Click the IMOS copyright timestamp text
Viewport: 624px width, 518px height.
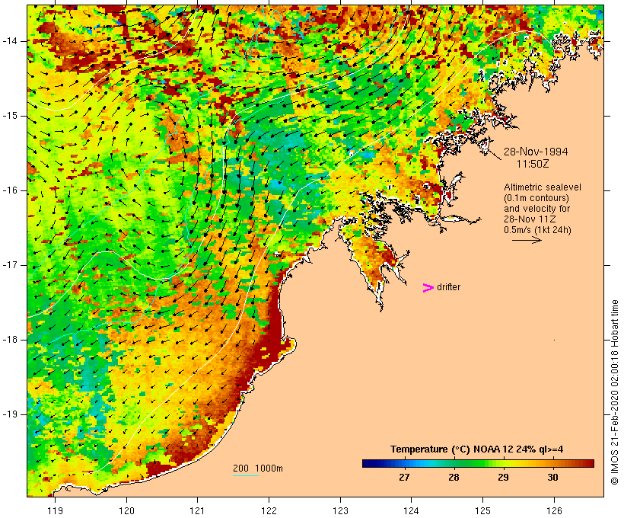[615, 392]
